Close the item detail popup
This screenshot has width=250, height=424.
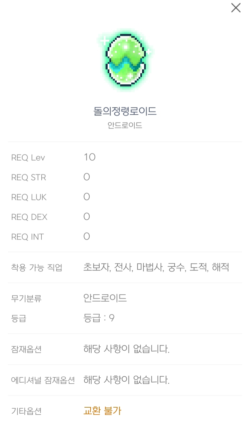236,8
